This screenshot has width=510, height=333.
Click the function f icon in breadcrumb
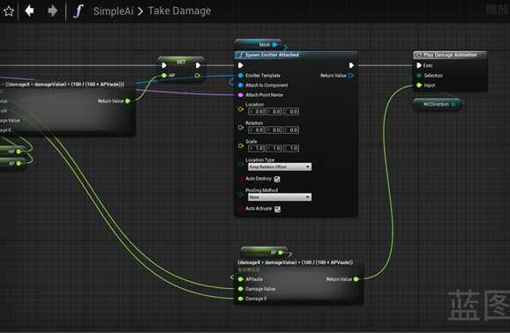(78, 11)
